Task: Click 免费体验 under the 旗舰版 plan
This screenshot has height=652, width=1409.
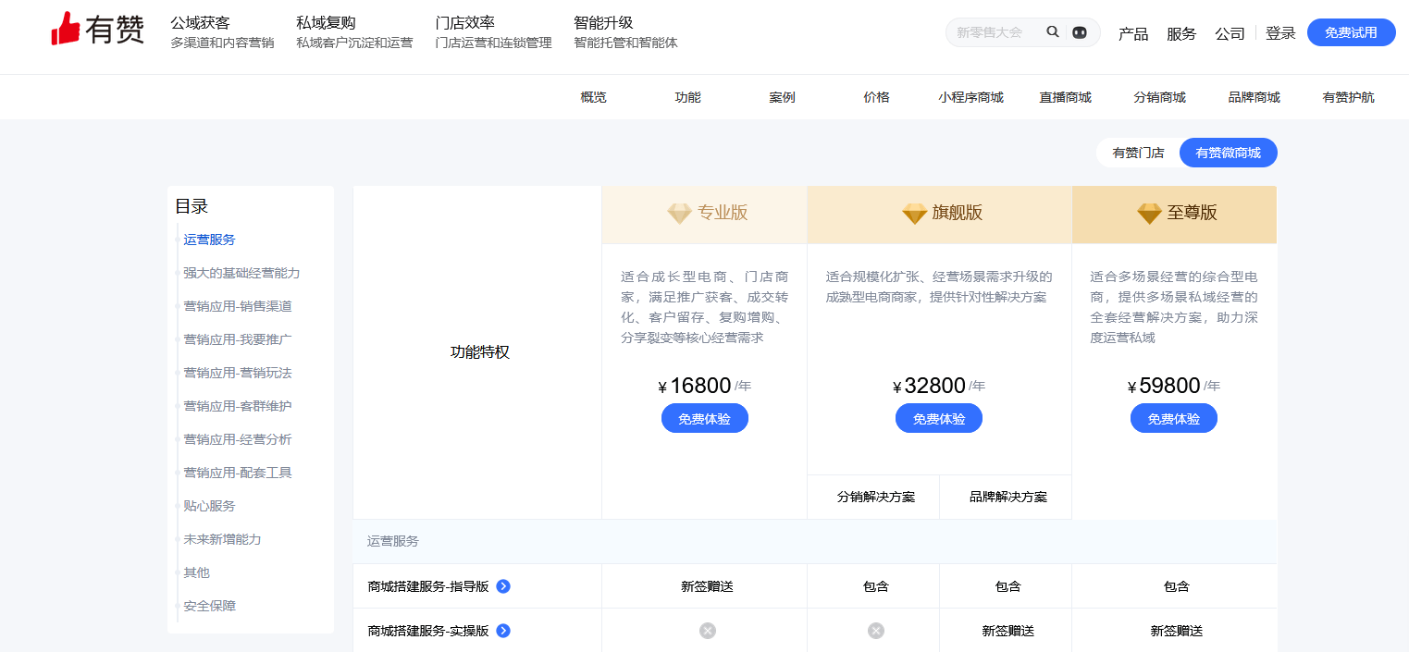Action: coord(939,419)
